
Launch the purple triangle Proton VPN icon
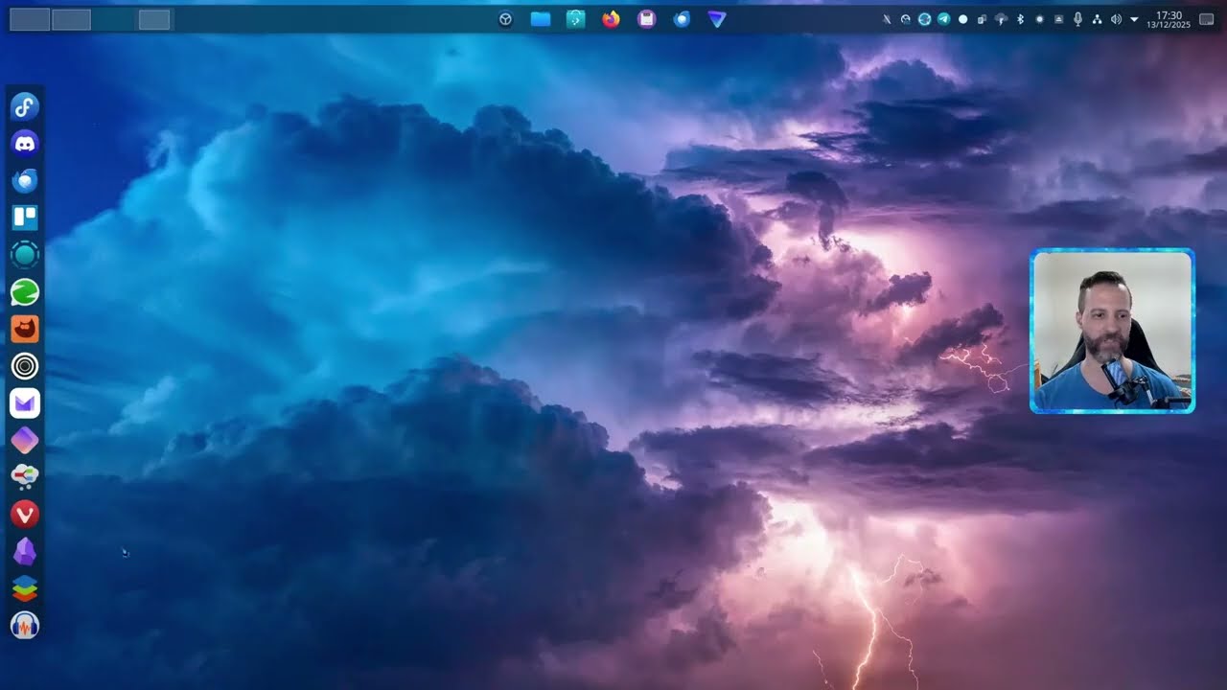coord(717,19)
